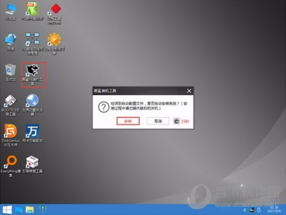Click the colorful display tray icon
Screen dimensions: 286x215
click(x=252, y=210)
